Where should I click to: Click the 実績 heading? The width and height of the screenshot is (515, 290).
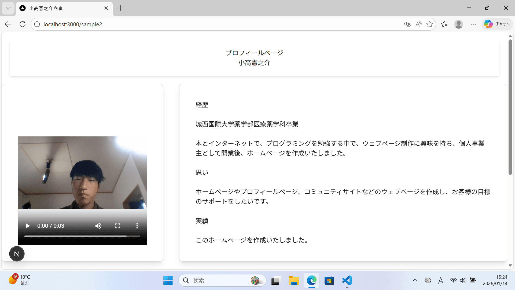(202, 221)
